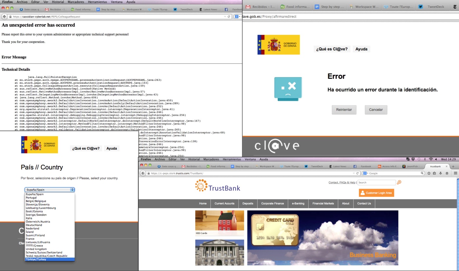Open the search engine dropdown in TrustBank window
The height and width of the screenshot is (271, 459).
365,173
